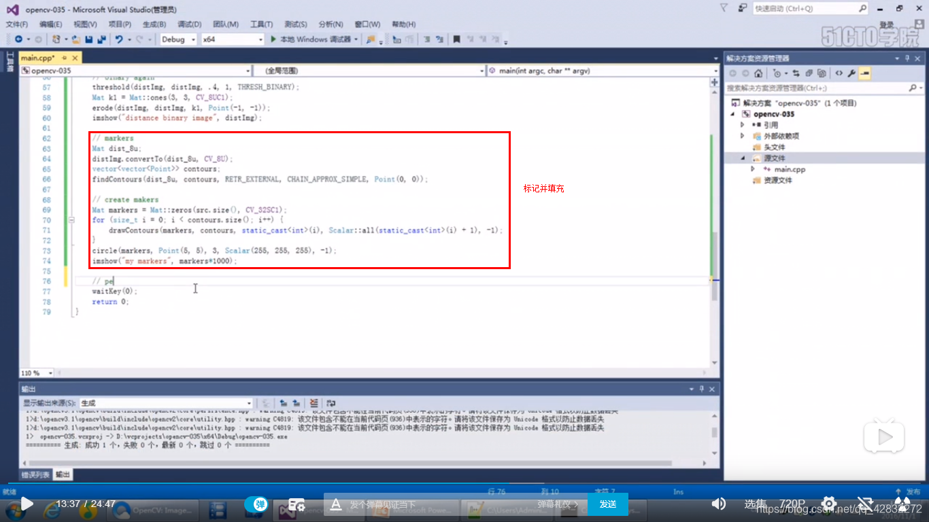Click the bookmark toolbar icon
929x522 pixels.
click(456, 39)
